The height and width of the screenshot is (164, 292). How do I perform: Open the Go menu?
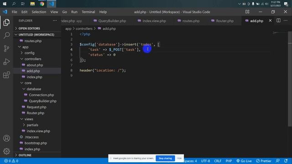click(x=64, y=12)
